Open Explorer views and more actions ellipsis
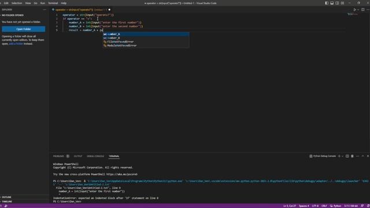The width and height of the screenshot is (370, 208). point(45,10)
